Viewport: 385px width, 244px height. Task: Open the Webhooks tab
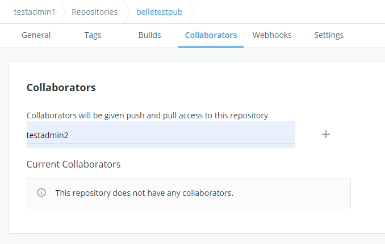[272, 35]
